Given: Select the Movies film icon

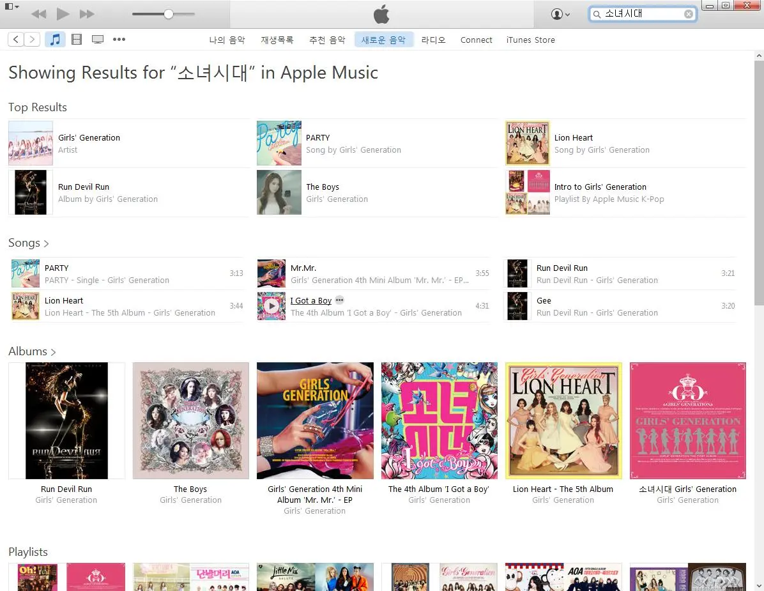Looking at the screenshot, I should (77, 40).
